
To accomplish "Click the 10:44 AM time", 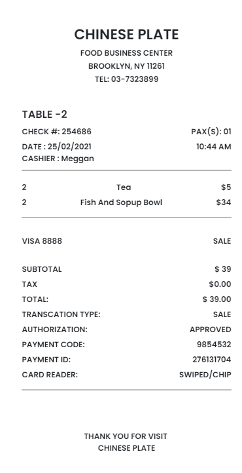I will [x=214, y=147].
